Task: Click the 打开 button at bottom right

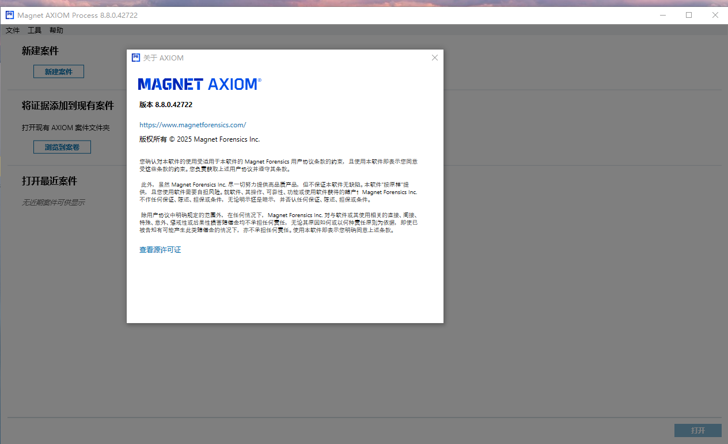Action: point(697,430)
